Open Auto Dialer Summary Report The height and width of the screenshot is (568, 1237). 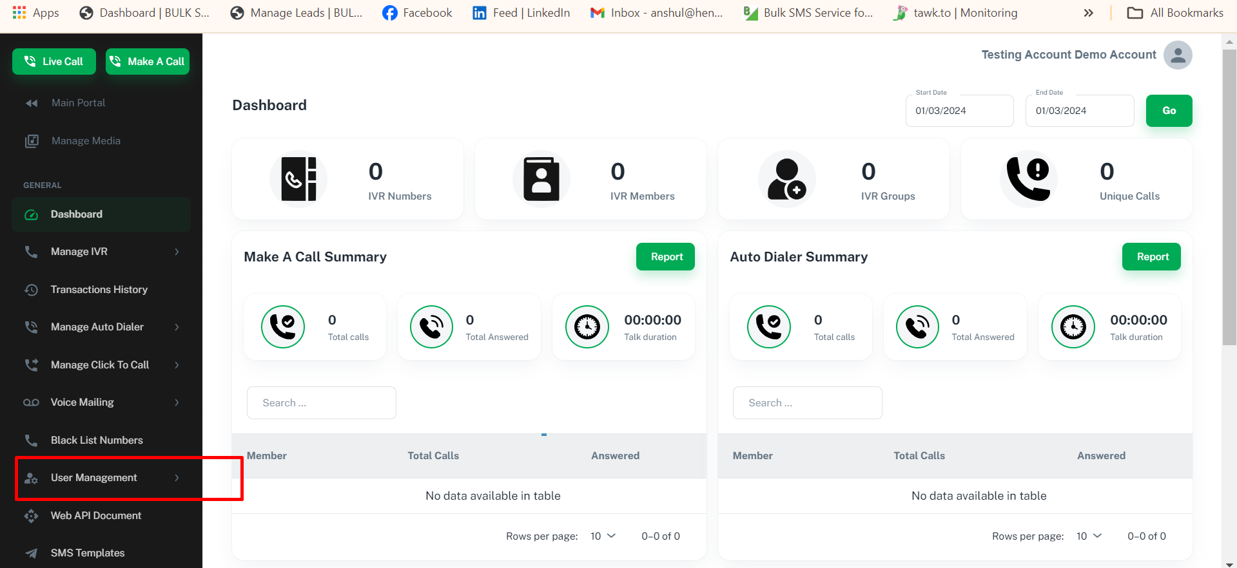(1151, 257)
